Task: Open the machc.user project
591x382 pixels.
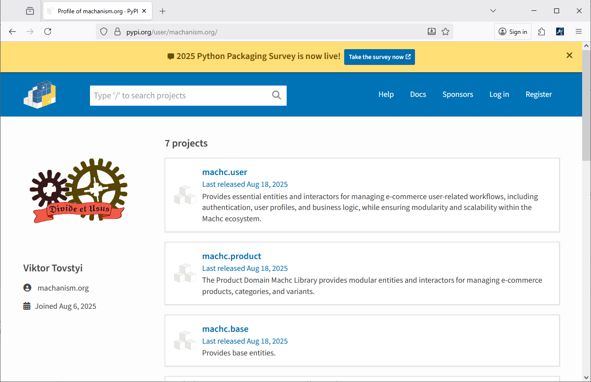Action: pos(225,172)
